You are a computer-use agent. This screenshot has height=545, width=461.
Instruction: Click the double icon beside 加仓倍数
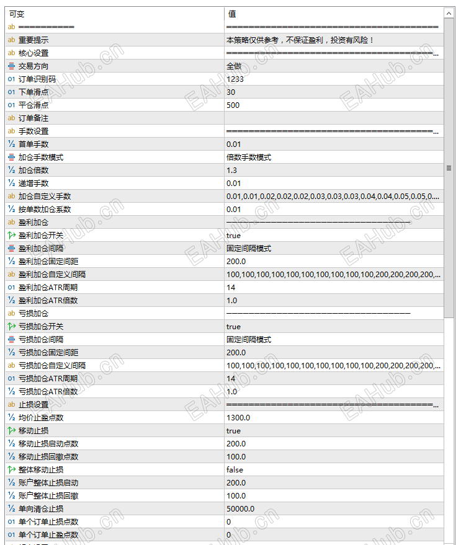(12, 171)
